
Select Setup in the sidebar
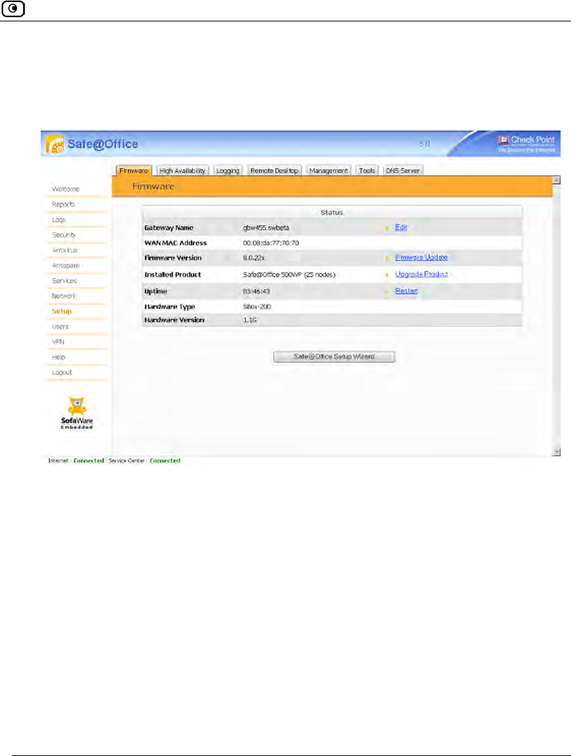point(61,311)
